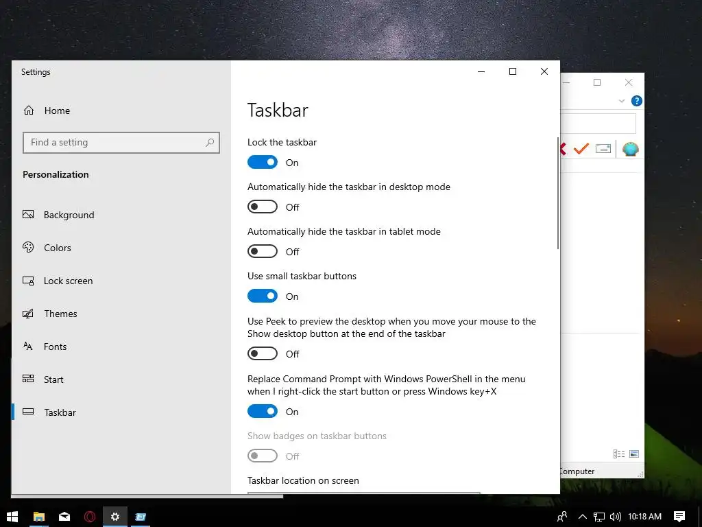Click the details view icon in background window
This screenshot has width=702, height=527.
tap(619, 454)
